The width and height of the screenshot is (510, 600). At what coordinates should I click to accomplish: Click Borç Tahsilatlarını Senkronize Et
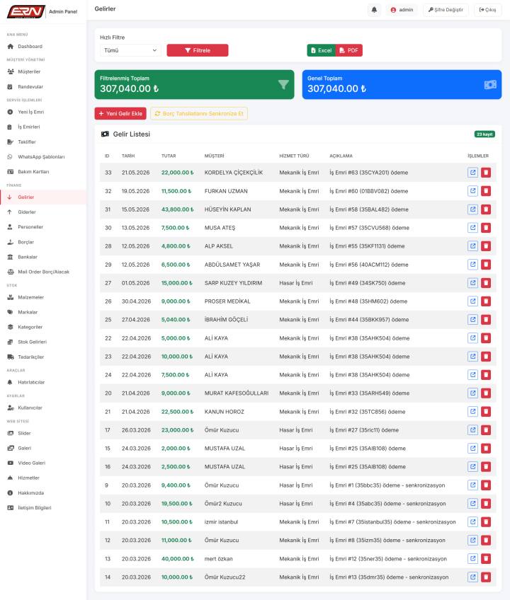click(199, 114)
